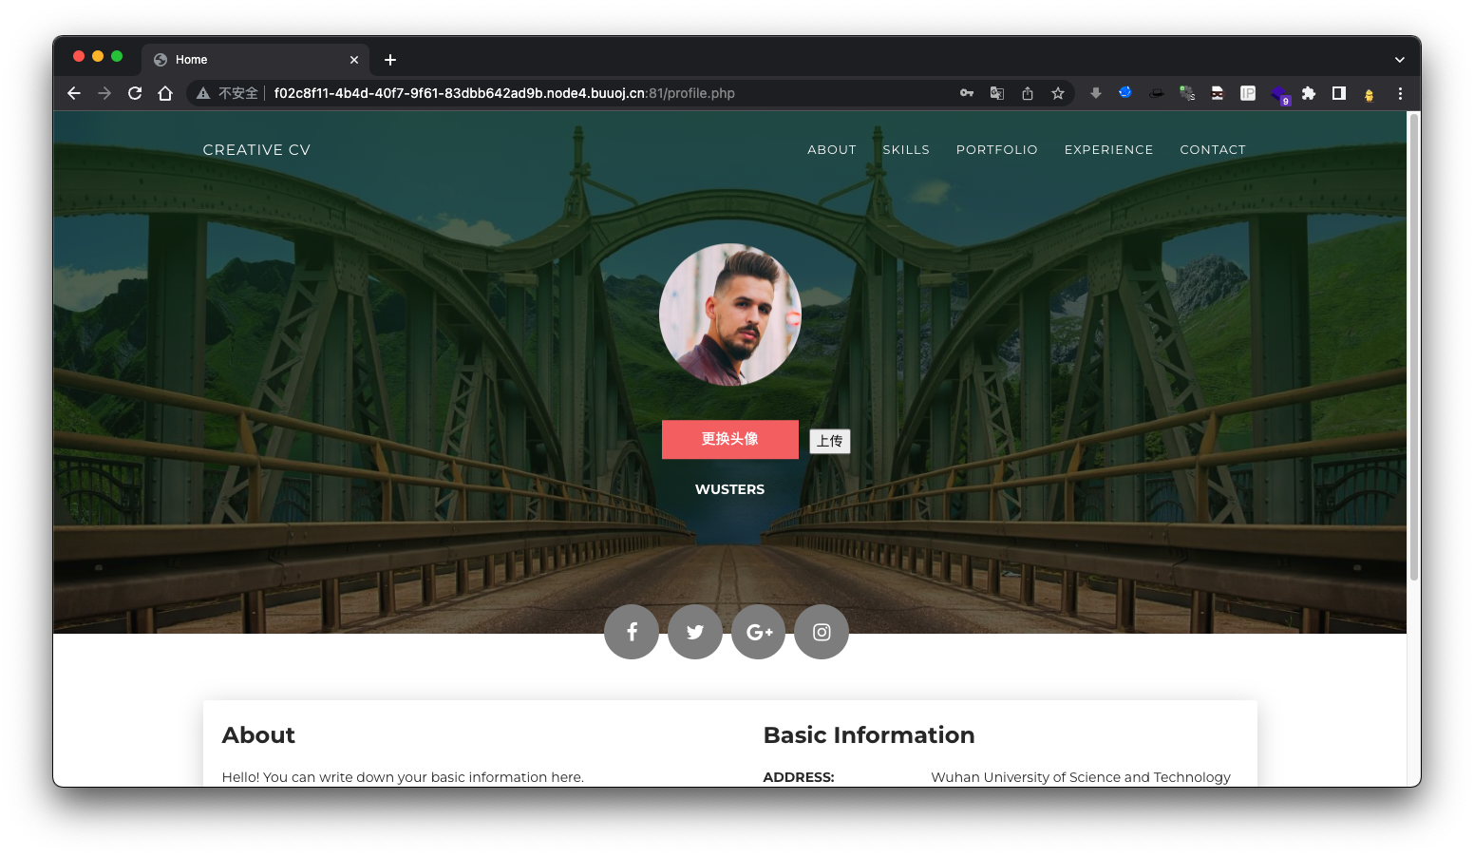Open the translate page icon
Viewport: 1474px width, 857px height.
[x=997, y=93]
